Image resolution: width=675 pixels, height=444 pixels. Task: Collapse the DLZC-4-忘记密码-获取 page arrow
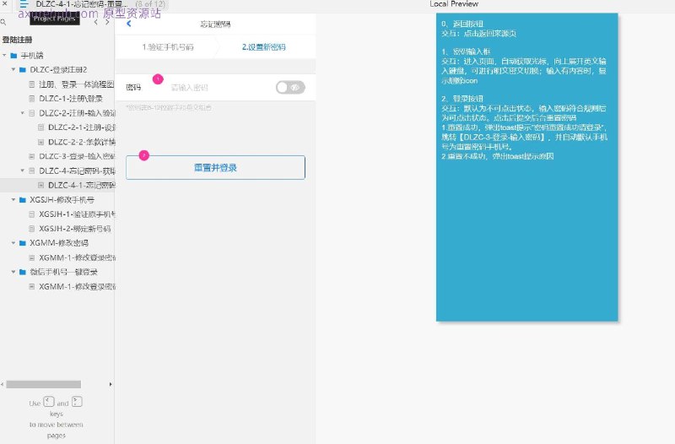tap(23, 171)
